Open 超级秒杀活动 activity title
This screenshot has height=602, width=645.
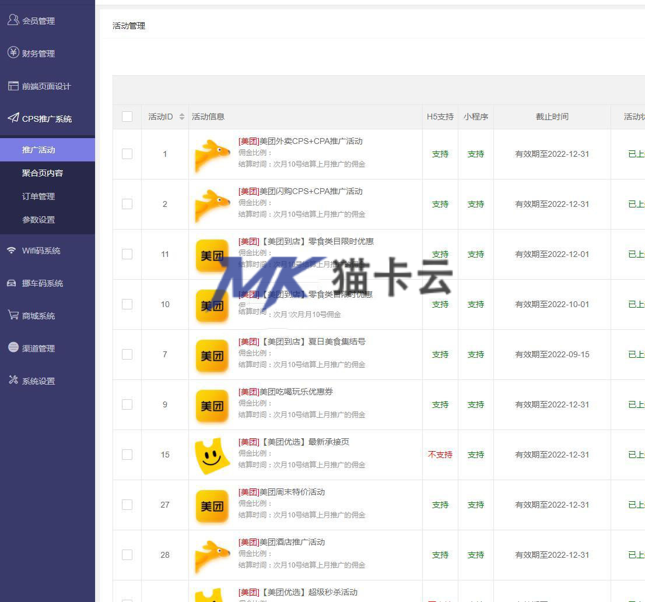point(298,592)
